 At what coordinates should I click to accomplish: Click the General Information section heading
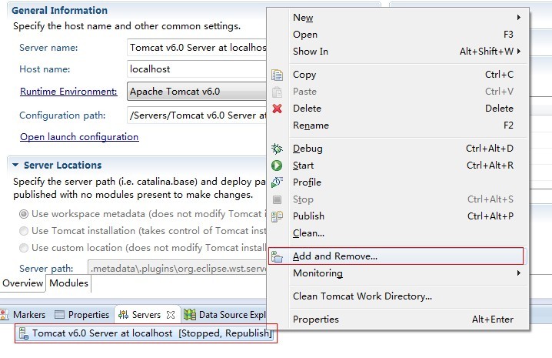(59, 11)
